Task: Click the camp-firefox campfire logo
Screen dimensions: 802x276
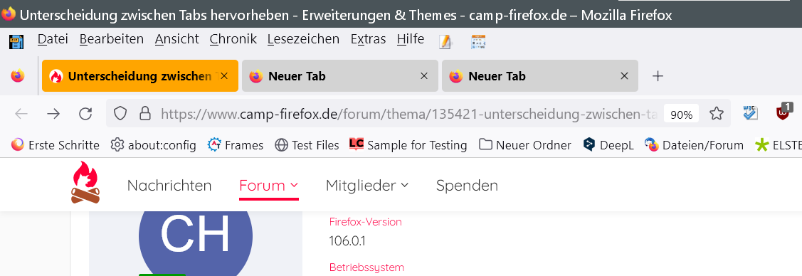Action: point(86,181)
